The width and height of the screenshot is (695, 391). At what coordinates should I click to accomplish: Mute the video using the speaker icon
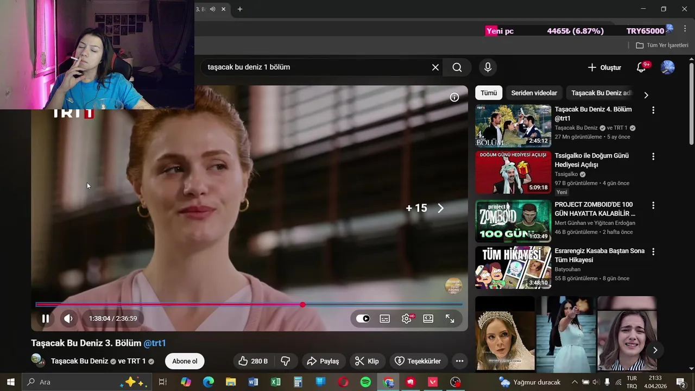tap(68, 319)
